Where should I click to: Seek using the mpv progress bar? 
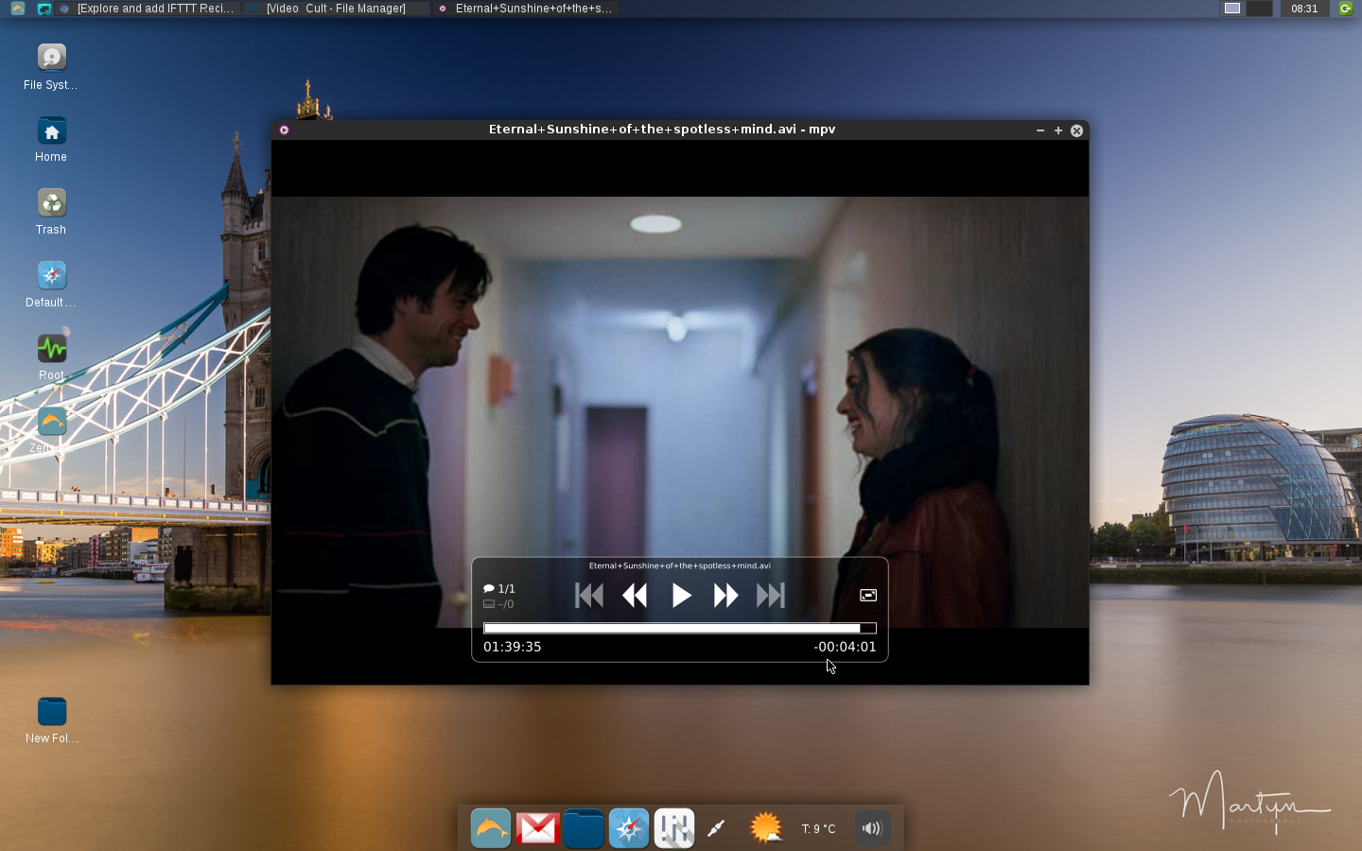pyautogui.click(x=677, y=628)
